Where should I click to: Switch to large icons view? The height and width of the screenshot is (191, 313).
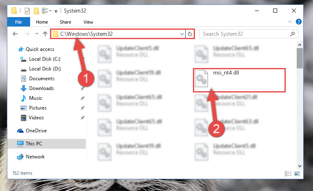click(297, 173)
